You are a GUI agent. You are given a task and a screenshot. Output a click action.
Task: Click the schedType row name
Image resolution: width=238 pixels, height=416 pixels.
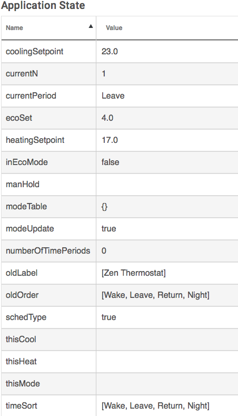coord(26,317)
